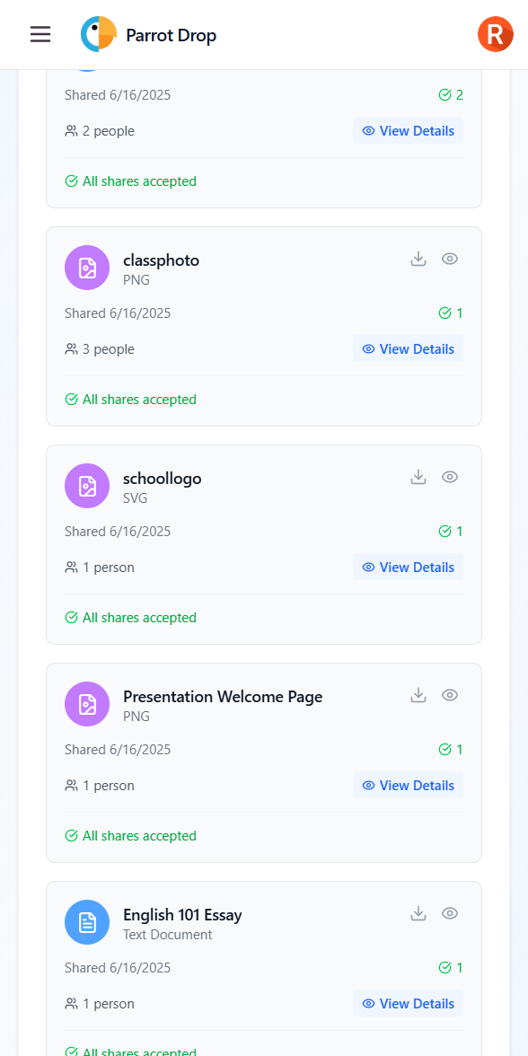Click the classphoto purple image thumbnail

point(87,268)
